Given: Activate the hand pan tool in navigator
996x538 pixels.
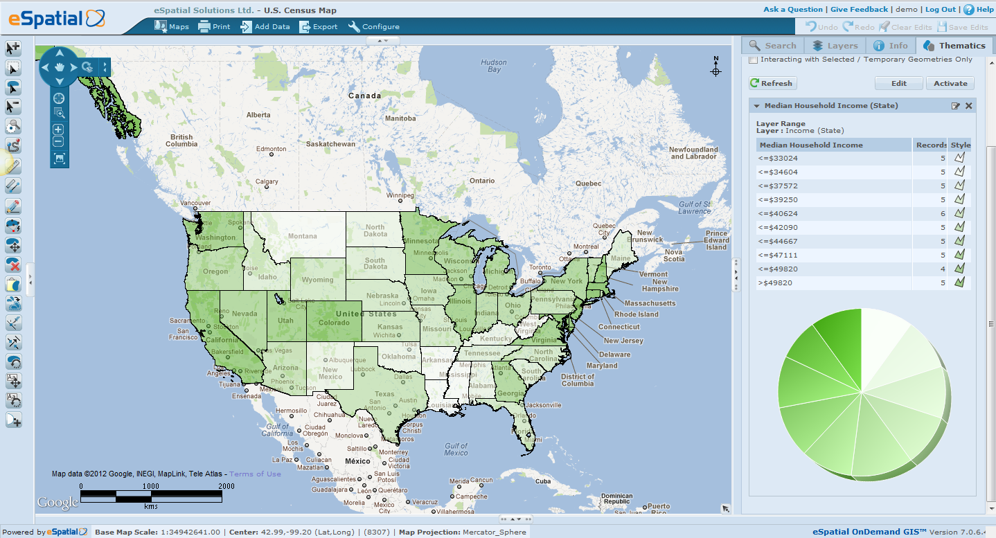Looking at the screenshot, I should 60,67.
